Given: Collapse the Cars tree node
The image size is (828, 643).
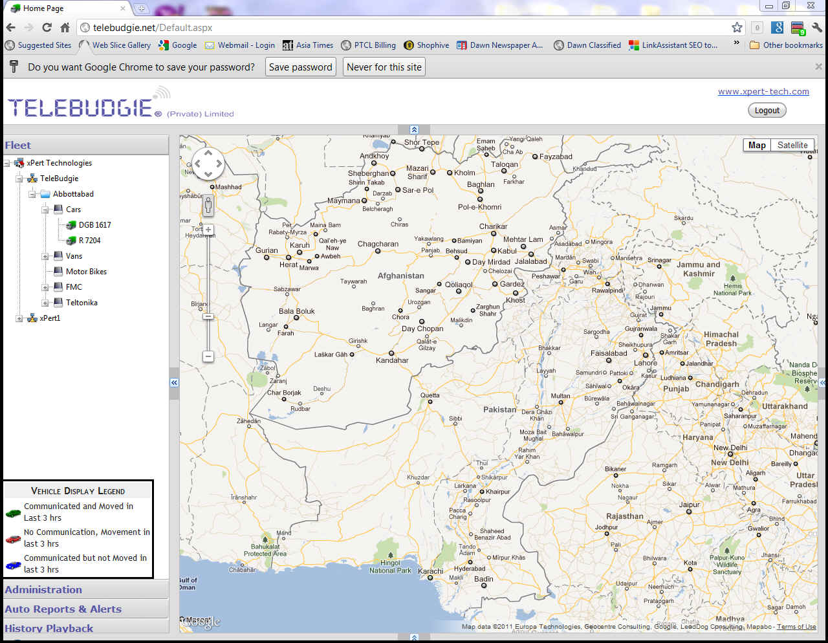Looking at the screenshot, I should click(x=45, y=210).
